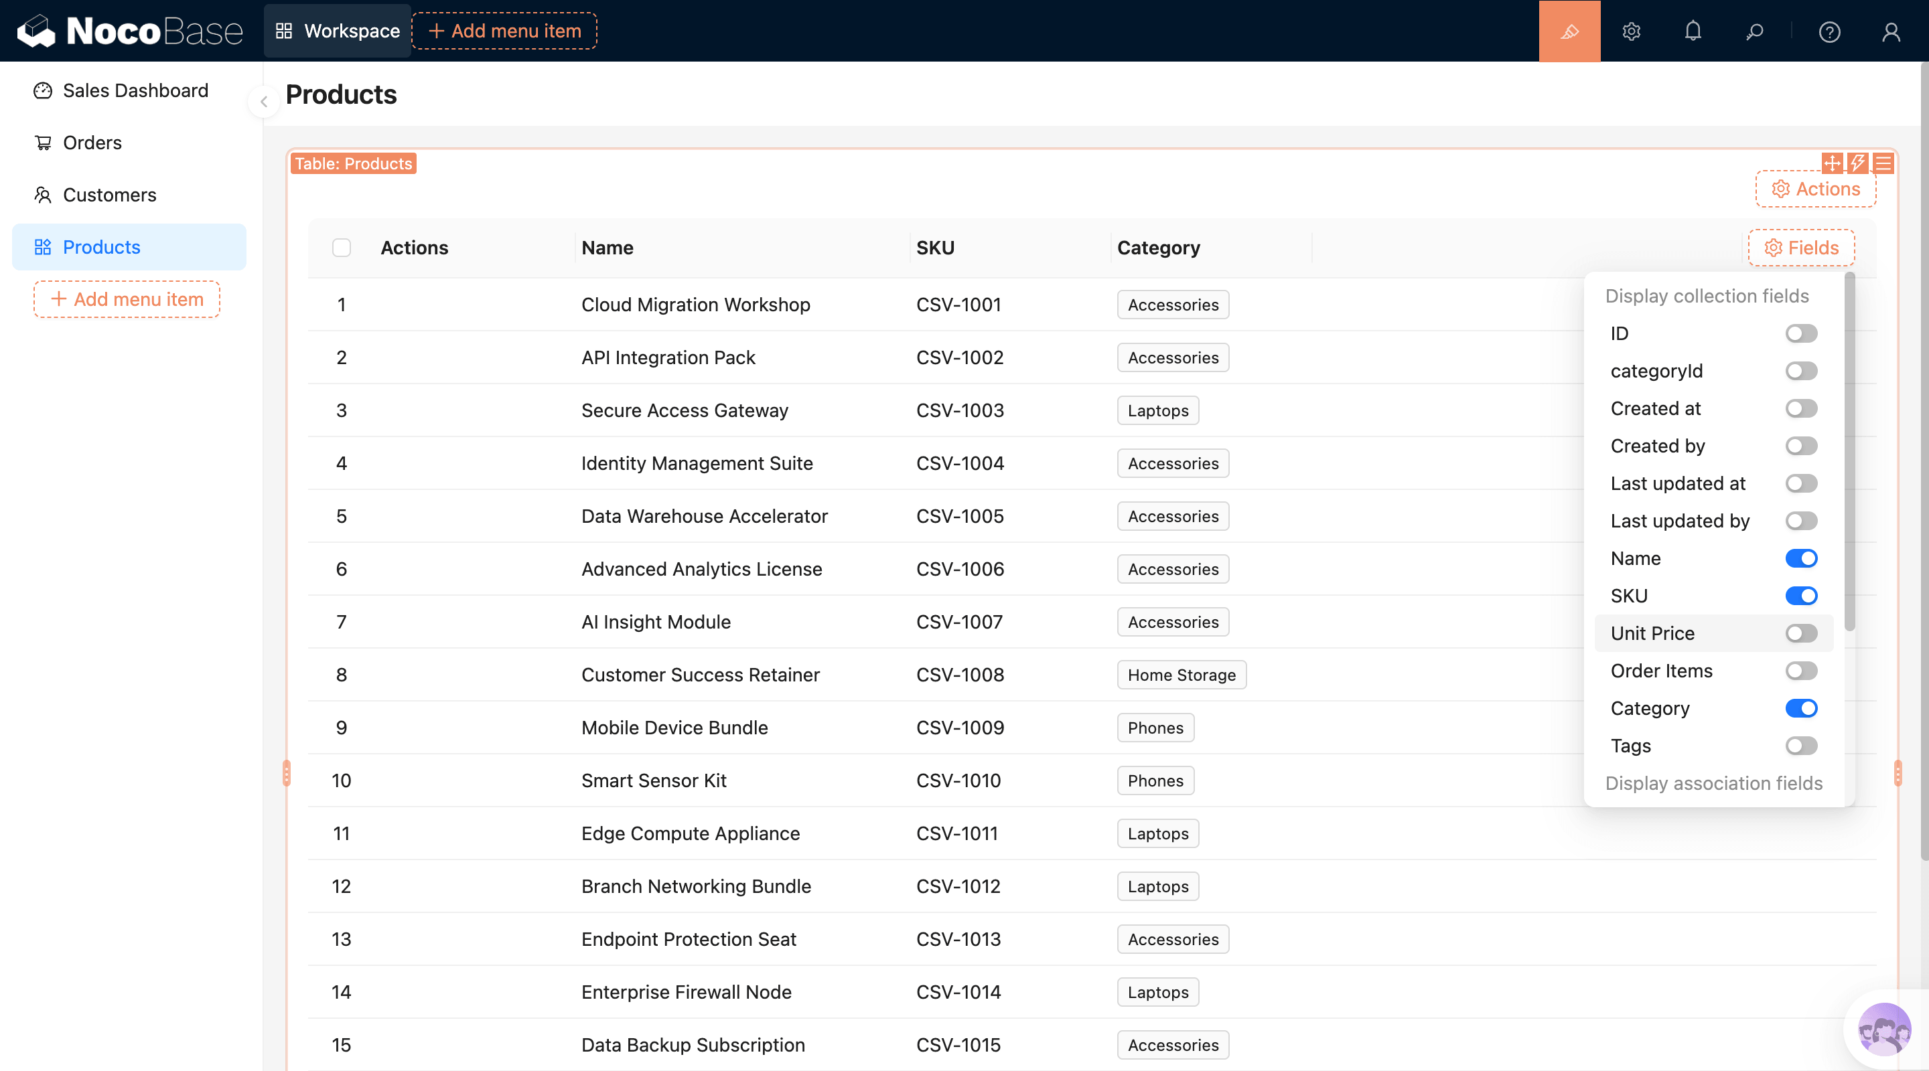The image size is (1929, 1071).
Task: Click the block drag-move cross icon
Action: (1832, 163)
